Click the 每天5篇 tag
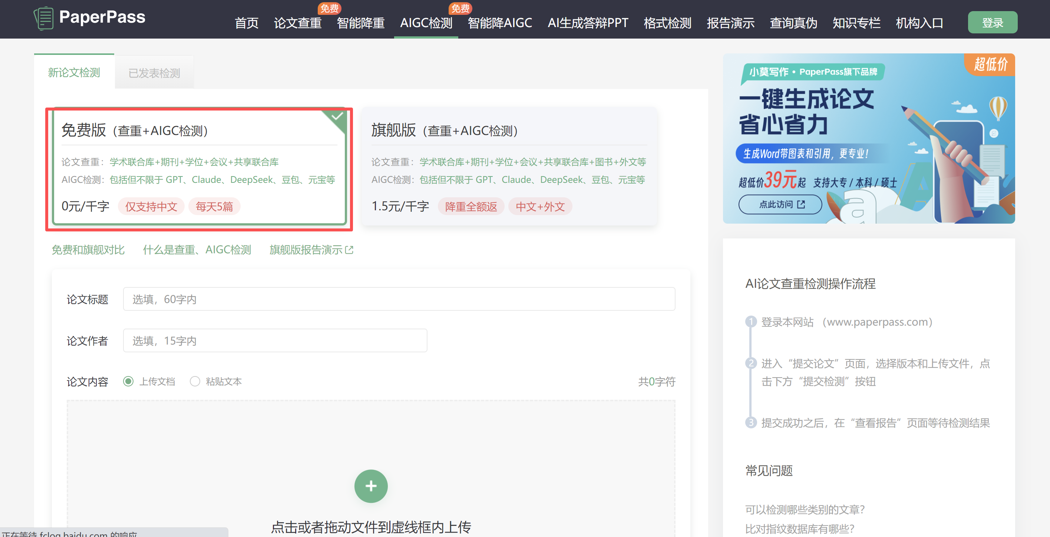This screenshot has width=1050, height=537. [x=214, y=207]
